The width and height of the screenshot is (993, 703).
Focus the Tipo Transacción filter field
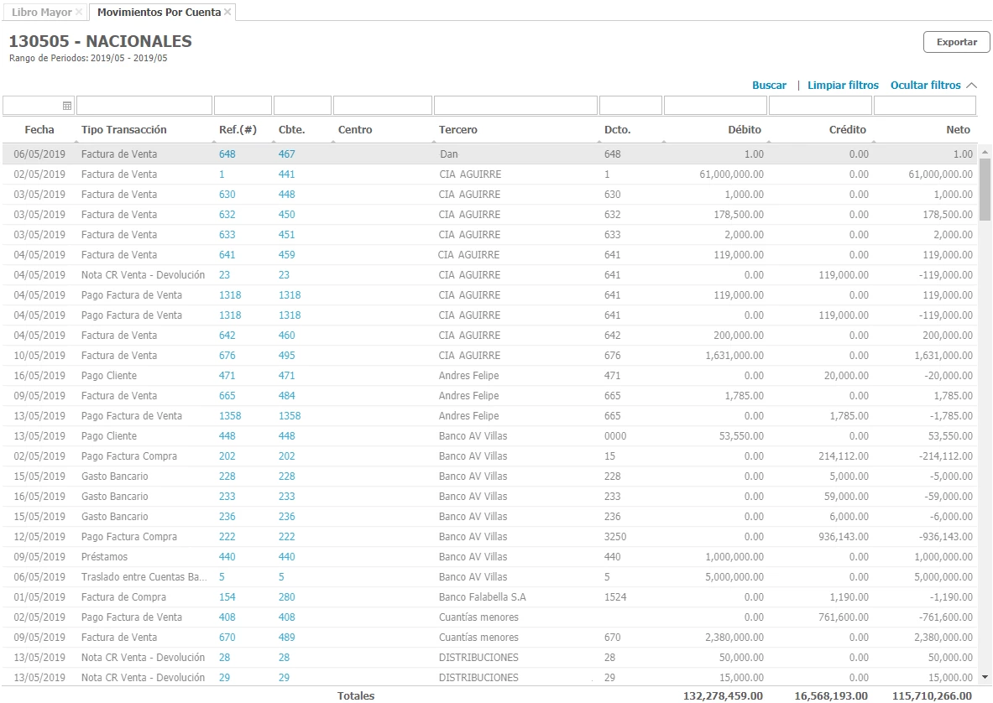click(x=144, y=106)
